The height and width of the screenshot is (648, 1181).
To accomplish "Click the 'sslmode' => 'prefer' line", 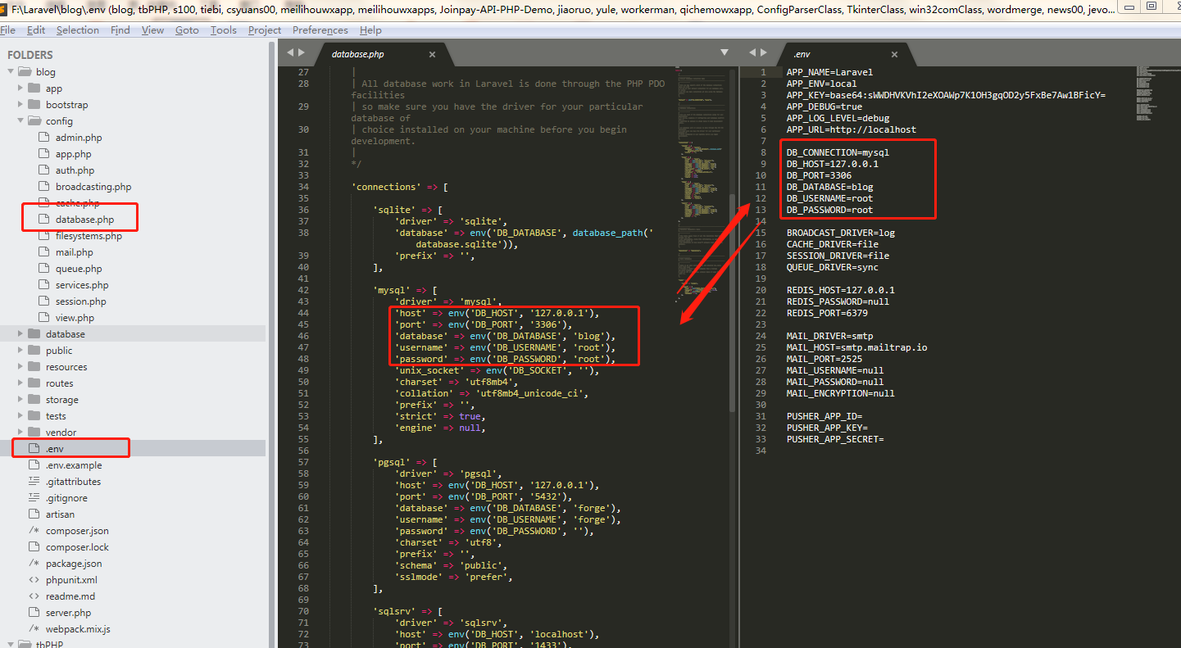I will 454,577.
